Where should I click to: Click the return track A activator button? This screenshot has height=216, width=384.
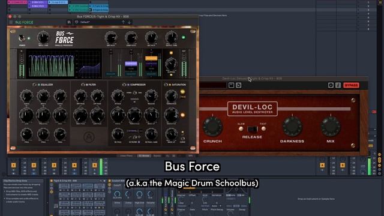pyautogui.click(x=322, y=166)
